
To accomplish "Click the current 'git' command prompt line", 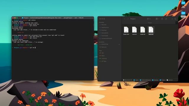I will pyautogui.click(x=24, y=48).
